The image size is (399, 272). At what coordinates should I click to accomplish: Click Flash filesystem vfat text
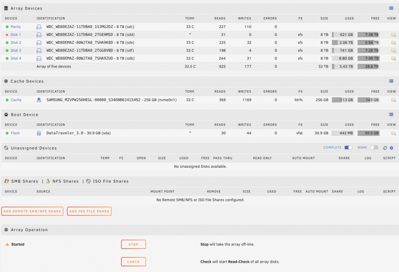(300, 133)
